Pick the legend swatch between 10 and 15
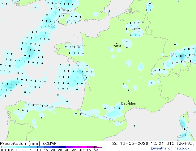The height and width of the screenshot is (151, 196). [41, 147]
